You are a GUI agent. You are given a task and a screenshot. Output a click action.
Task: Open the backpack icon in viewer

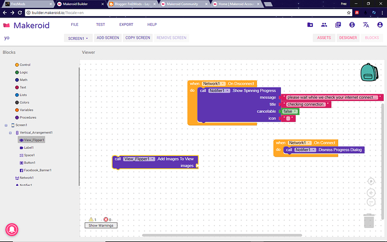[x=369, y=72]
